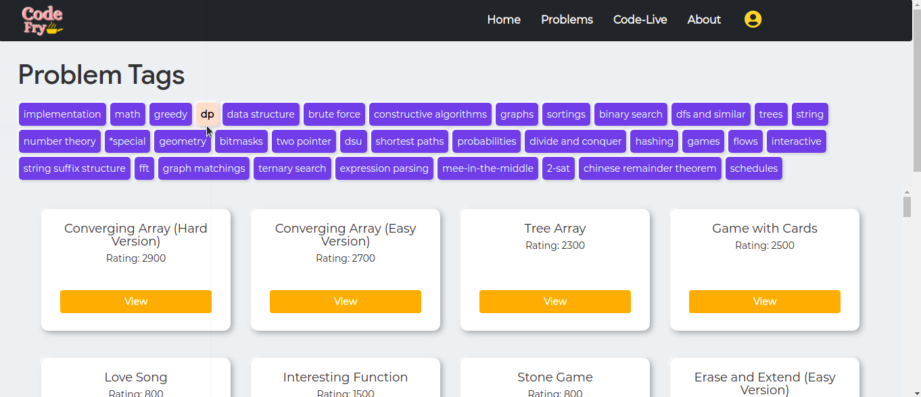Choose string suffix structure tag
The height and width of the screenshot is (397, 921).
(x=74, y=168)
